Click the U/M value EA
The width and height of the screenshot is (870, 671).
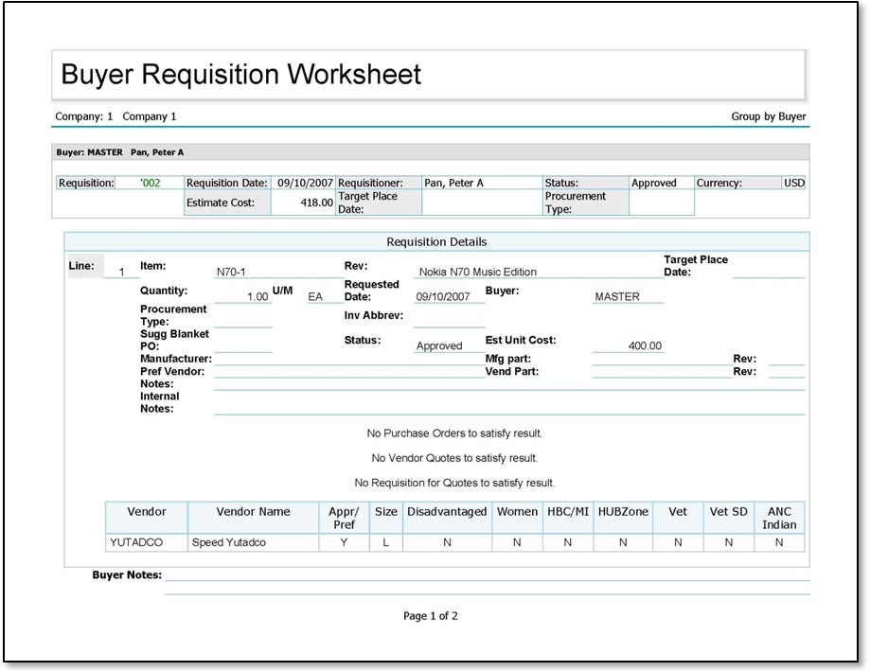point(315,297)
